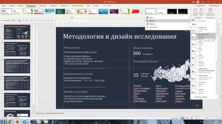Click the Новосибирск link on the slide

pyautogui.click(x=140, y=101)
